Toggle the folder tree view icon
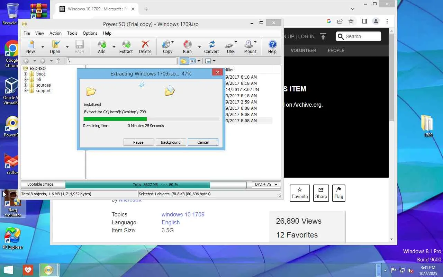The image size is (443, 277). coord(183,61)
